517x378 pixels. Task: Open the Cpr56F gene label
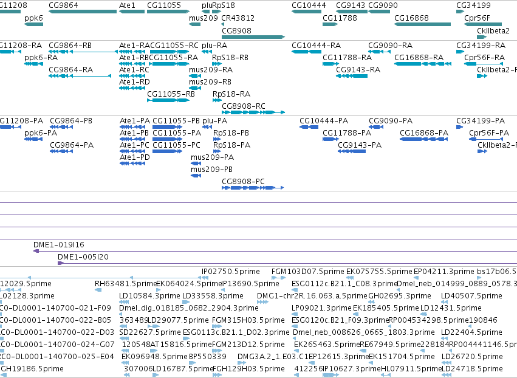pos(477,18)
